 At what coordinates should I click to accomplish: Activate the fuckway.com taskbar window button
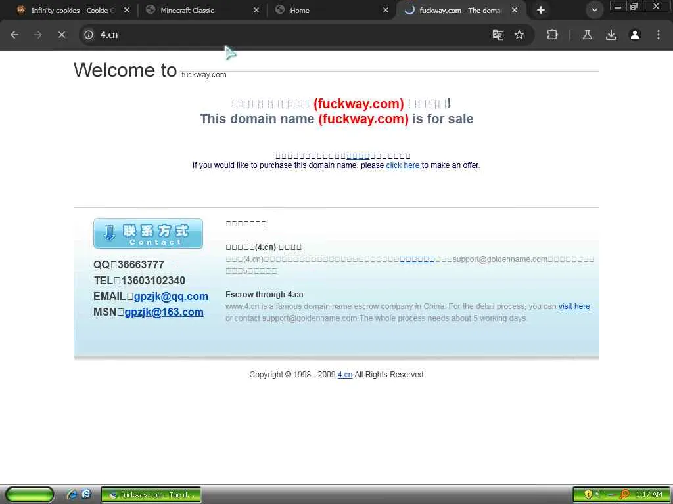click(151, 495)
